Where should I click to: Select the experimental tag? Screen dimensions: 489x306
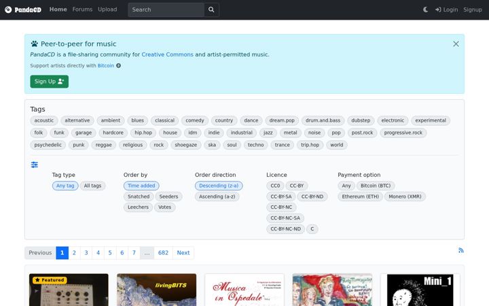coord(431,120)
